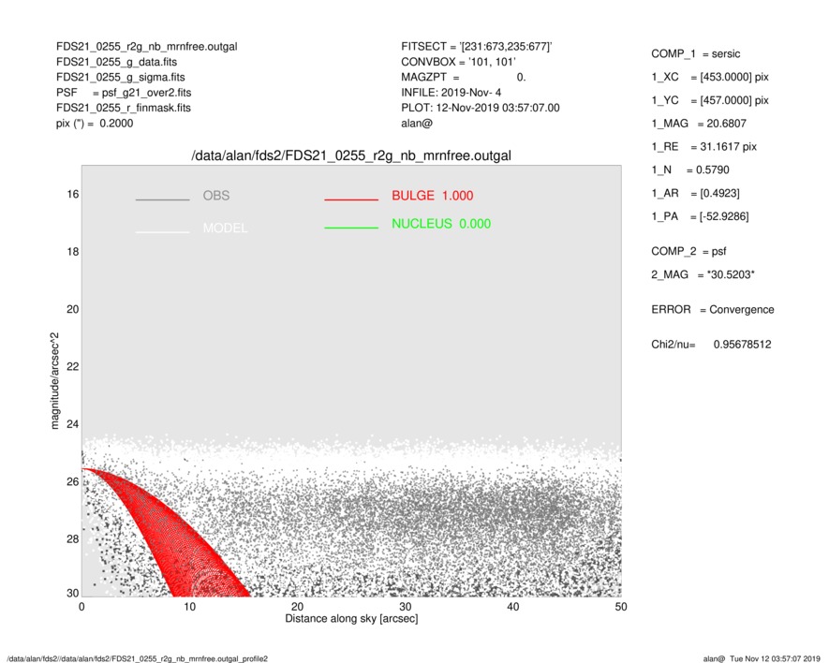Select the COMP_2 = psf entry

pyautogui.click(x=688, y=251)
